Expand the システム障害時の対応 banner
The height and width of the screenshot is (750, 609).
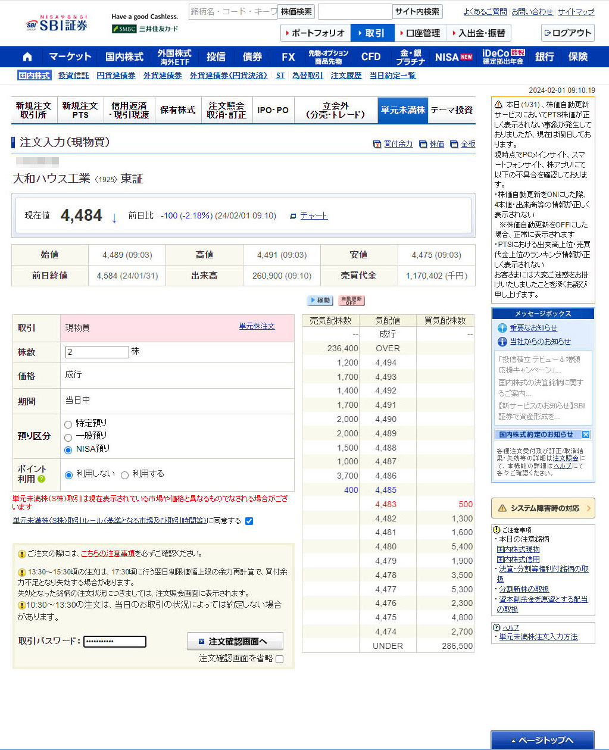point(542,508)
